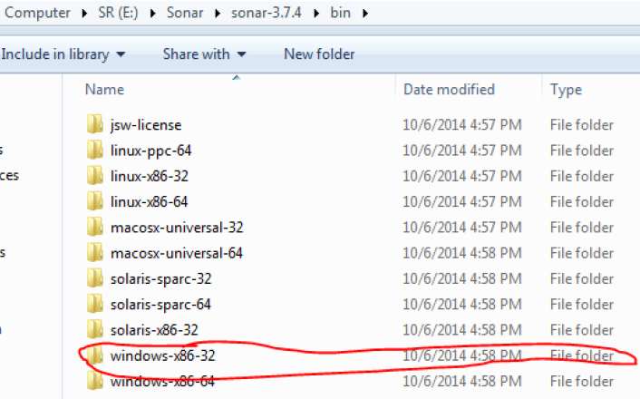640x399 pixels.
Task: Open the jsw-license folder icon
Action: tap(94, 124)
